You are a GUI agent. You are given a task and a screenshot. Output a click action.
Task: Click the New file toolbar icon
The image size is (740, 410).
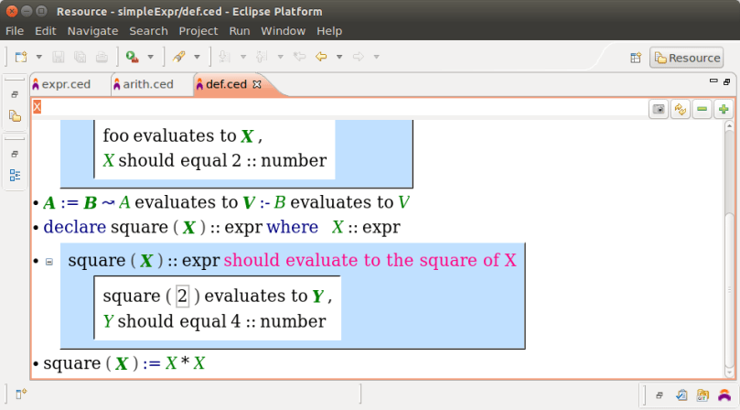tap(21, 57)
